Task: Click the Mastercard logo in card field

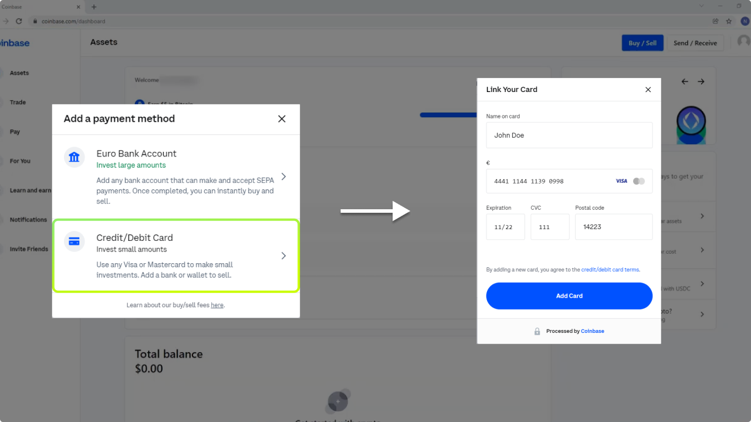Action: (x=639, y=181)
